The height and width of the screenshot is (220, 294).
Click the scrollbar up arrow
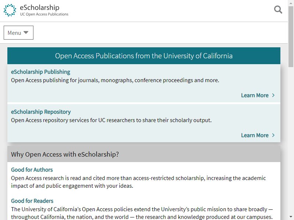(291, 3)
